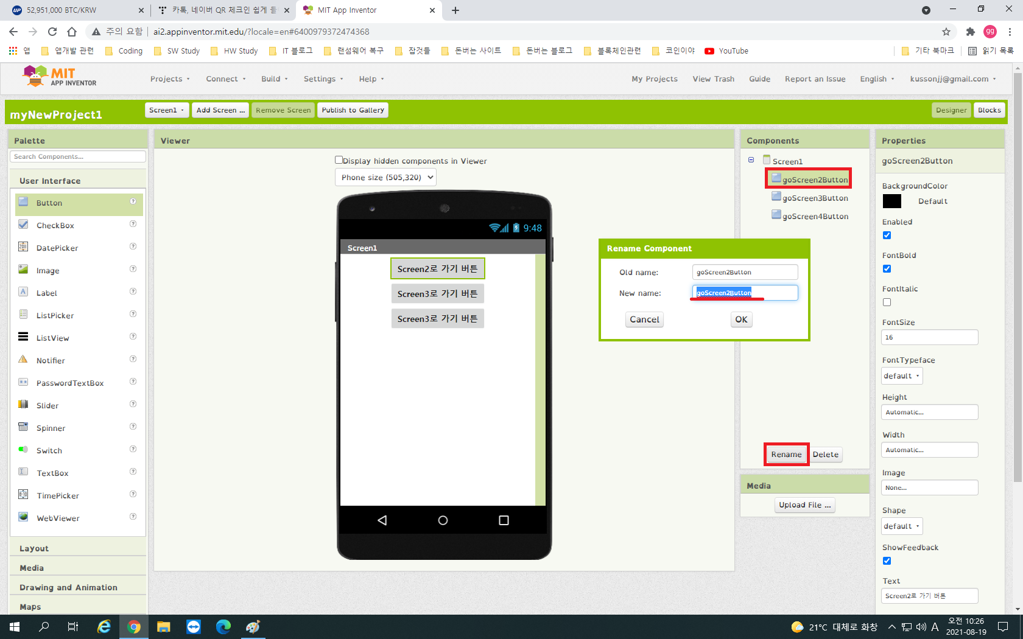The height and width of the screenshot is (639, 1023).
Task: Switch to the Blocks editor
Action: point(989,110)
